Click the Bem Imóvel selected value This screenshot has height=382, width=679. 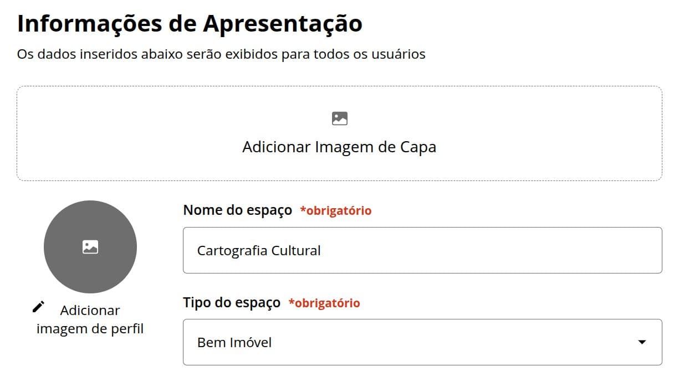click(x=234, y=343)
